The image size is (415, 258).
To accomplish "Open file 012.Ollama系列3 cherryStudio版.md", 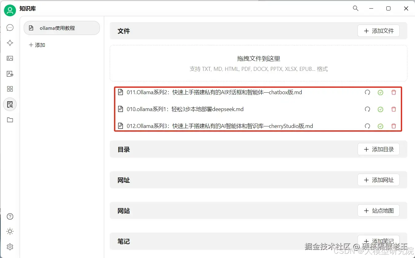I will pos(220,126).
